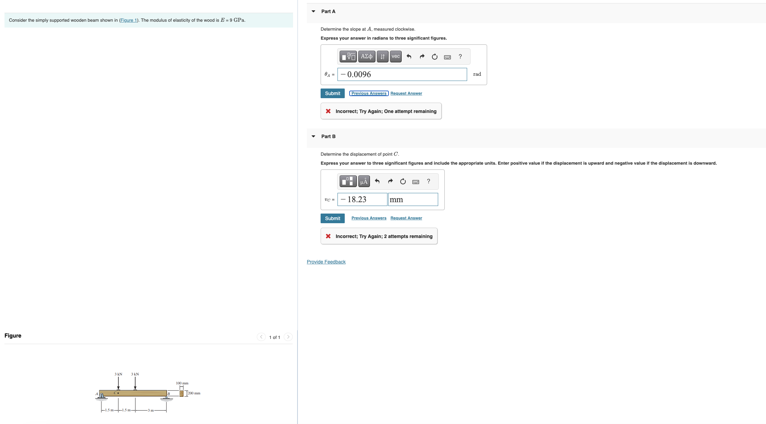Image resolution: width=766 pixels, height=424 pixels.
Task: Open Previous Answers for Part B
Action: click(x=369, y=218)
